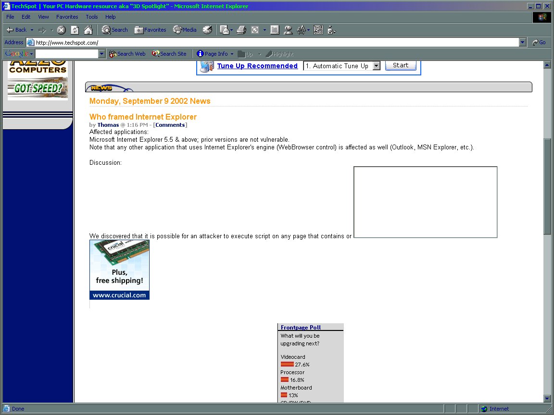Image resolution: width=554 pixels, height=415 pixels.
Task: Click the "Processor" poll option text
Action: [x=292, y=372]
